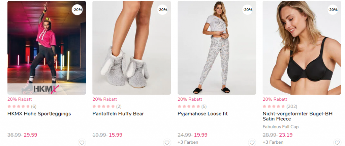Click the -20% badge on the leggings image
Image resolution: width=345 pixels, height=146 pixels.
click(x=77, y=10)
